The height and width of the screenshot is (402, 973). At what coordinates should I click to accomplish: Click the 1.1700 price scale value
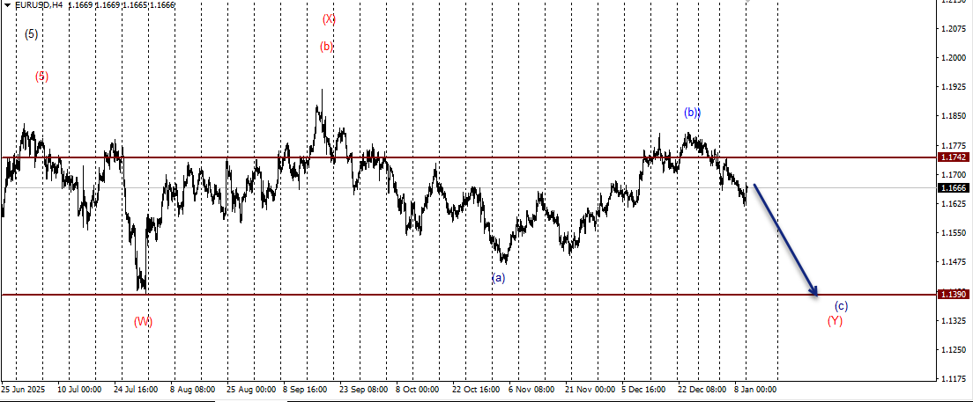pyautogui.click(x=953, y=175)
